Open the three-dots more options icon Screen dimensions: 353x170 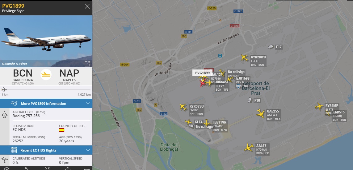click(87, 169)
